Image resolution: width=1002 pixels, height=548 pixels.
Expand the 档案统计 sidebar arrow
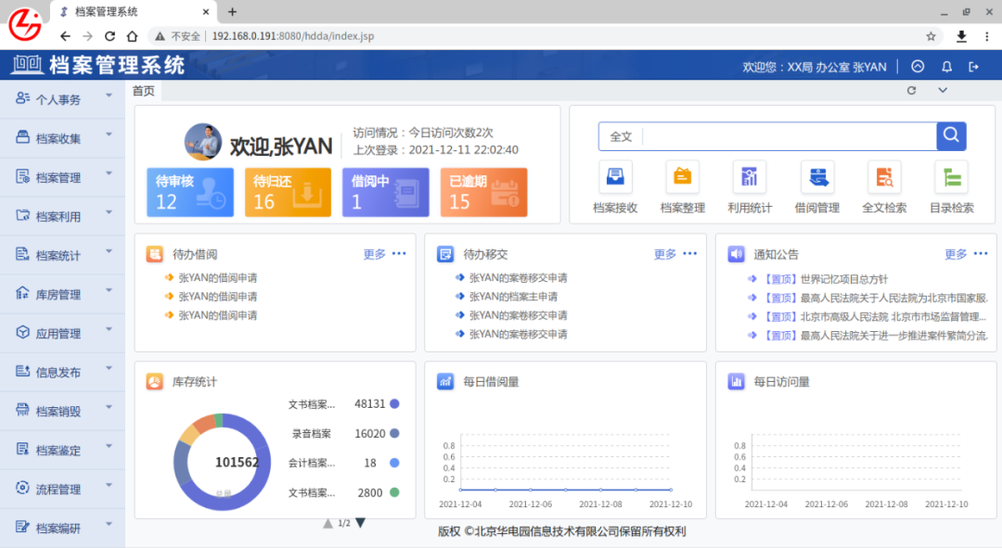click(109, 251)
